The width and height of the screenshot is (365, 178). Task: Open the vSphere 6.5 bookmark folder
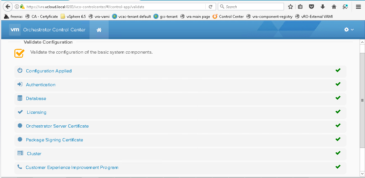coord(73,17)
